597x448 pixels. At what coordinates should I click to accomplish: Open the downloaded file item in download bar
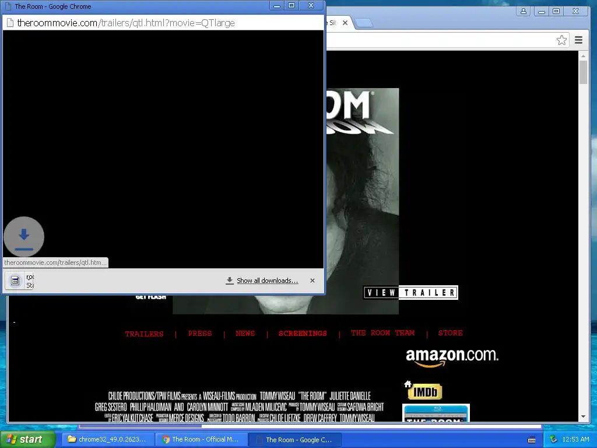click(x=19, y=281)
